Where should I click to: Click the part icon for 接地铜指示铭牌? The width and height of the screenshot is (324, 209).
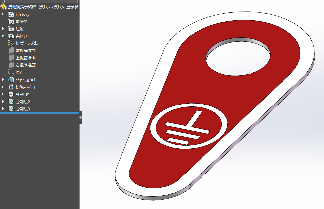click(x=4, y=7)
